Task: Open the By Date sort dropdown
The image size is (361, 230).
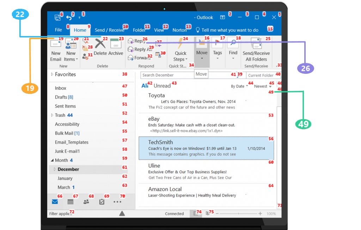Action: pos(239,87)
